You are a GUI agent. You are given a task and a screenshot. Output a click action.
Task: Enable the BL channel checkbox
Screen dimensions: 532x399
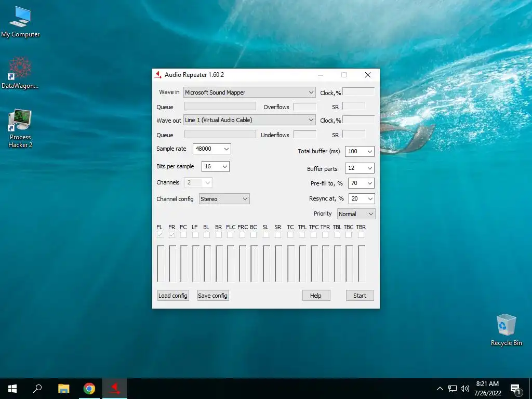click(207, 235)
